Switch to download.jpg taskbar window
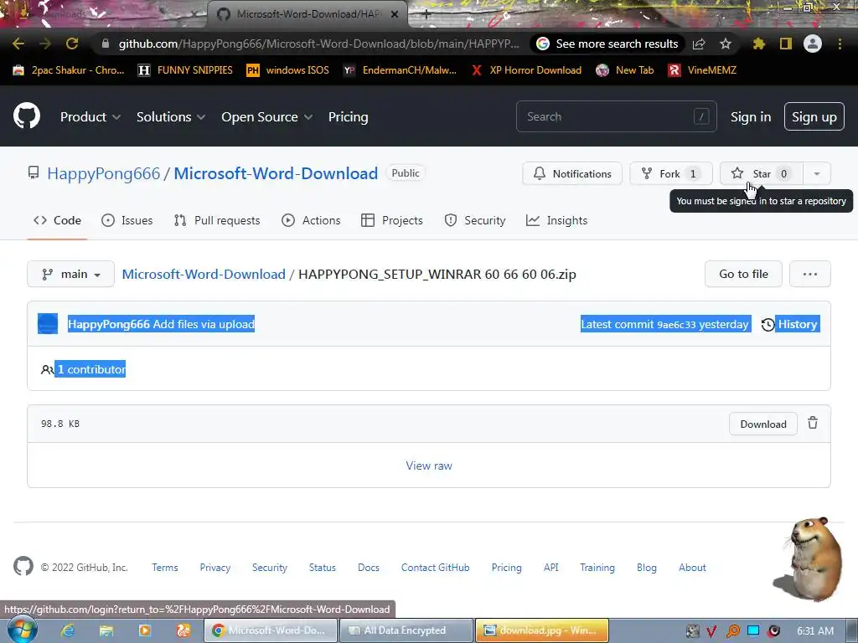 tap(542, 630)
